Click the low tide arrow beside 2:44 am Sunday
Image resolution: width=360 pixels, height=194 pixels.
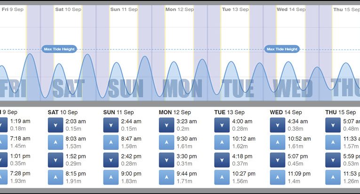(x=111, y=124)
